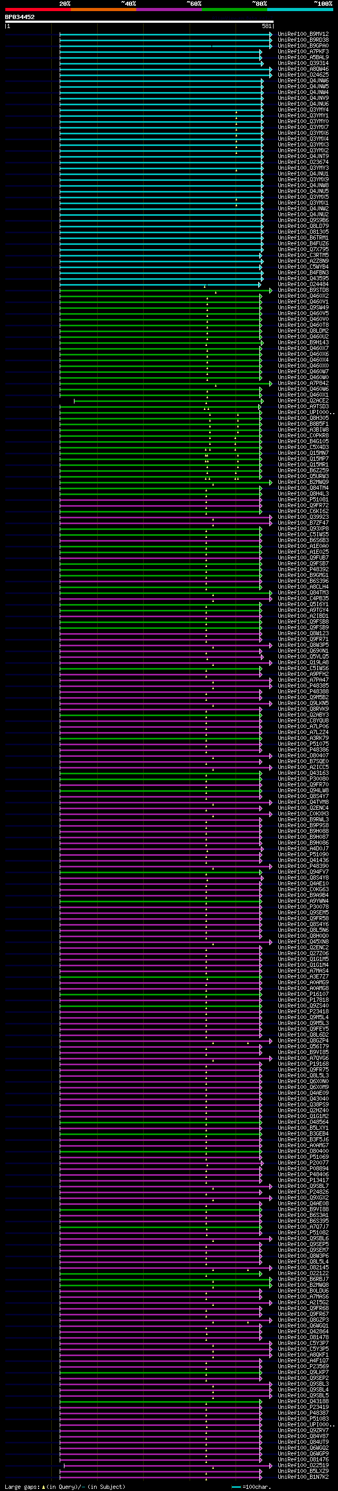Open hit UniRef100_Q4JNW6

303,80
